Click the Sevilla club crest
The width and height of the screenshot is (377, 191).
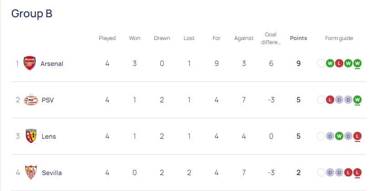click(x=31, y=172)
